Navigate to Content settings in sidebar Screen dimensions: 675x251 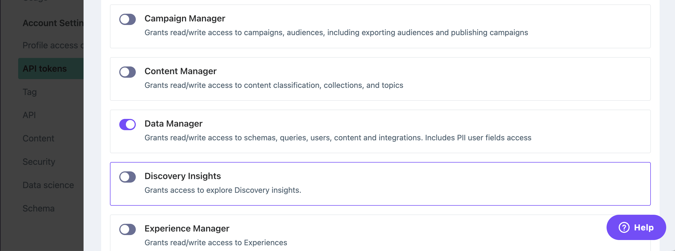tap(38, 138)
